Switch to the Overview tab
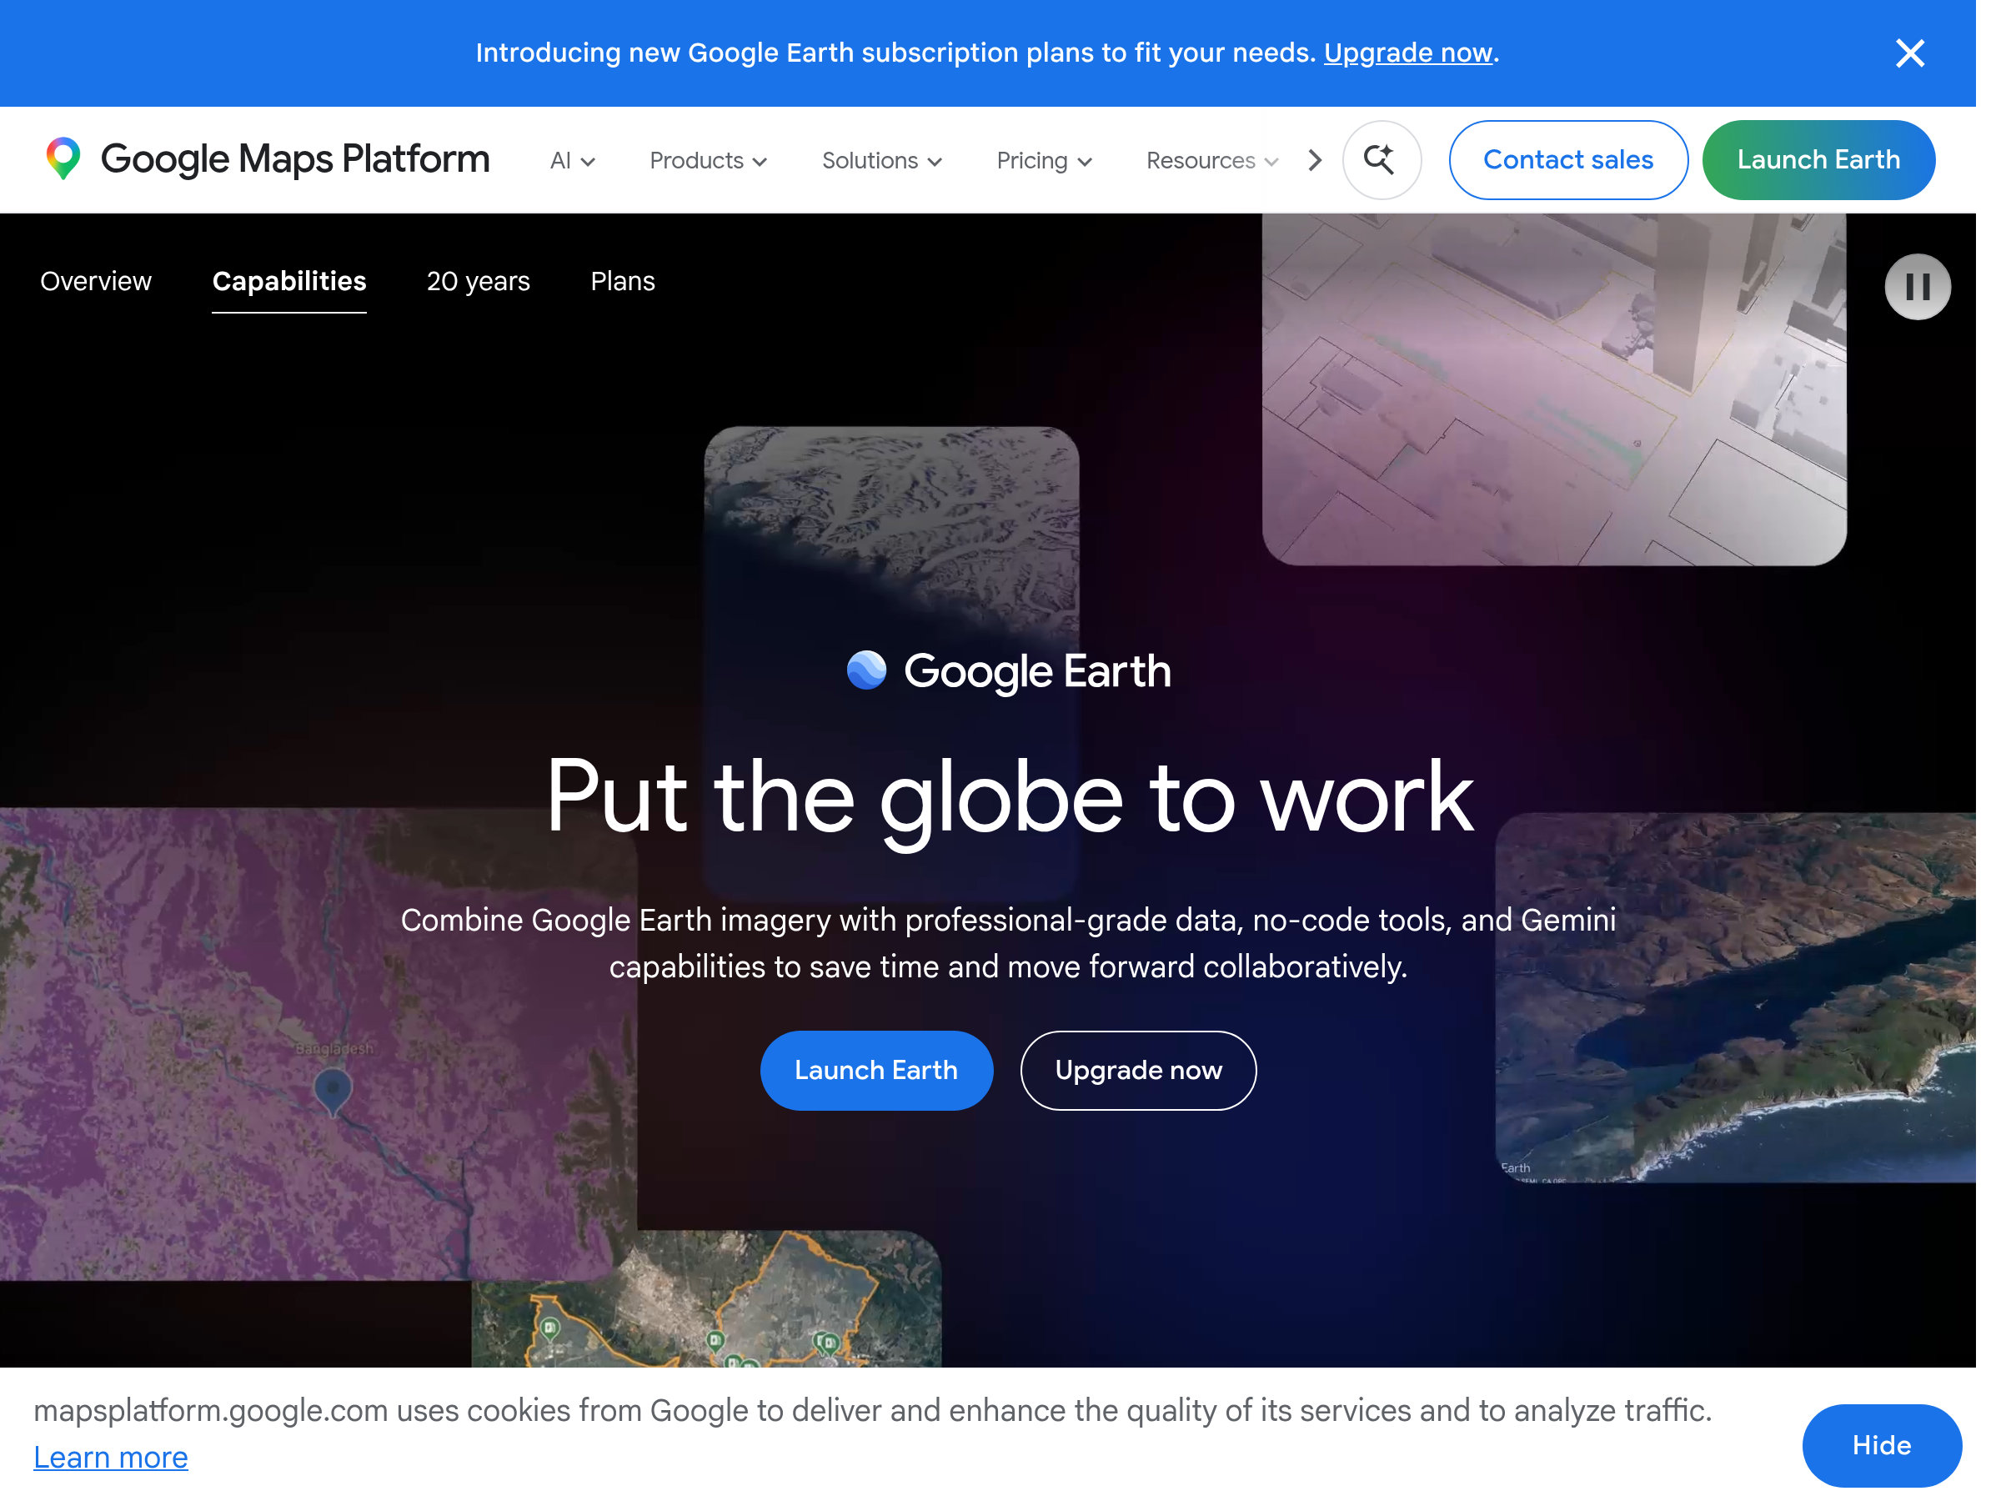 pyautogui.click(x=96, y=281)
